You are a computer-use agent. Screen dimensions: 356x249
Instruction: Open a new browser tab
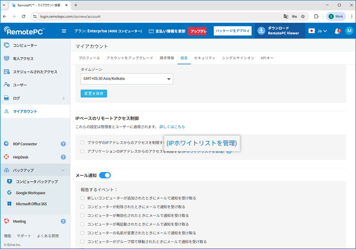[76, 5]
